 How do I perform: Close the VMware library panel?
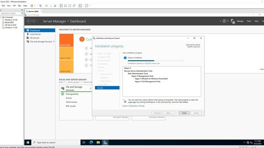pyautogui.click(x=22, y=10)
